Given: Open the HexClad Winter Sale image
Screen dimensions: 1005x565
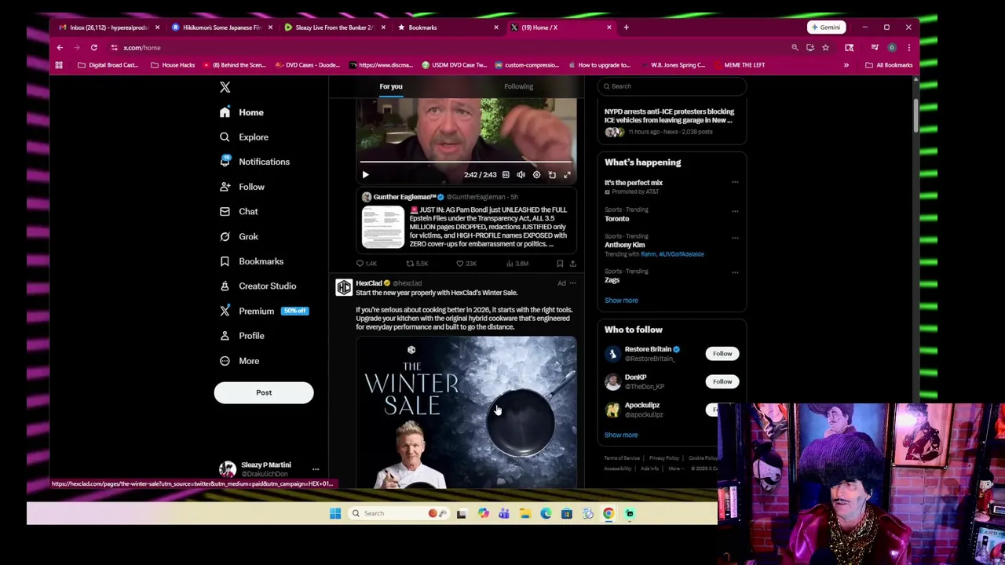Looking at the screenshot, I should 466,411.
